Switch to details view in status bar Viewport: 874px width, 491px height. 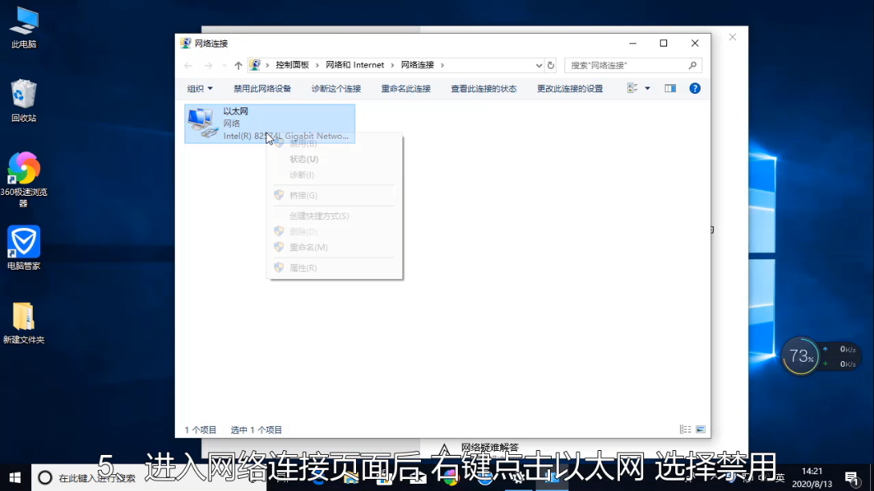tap(685, 430)
